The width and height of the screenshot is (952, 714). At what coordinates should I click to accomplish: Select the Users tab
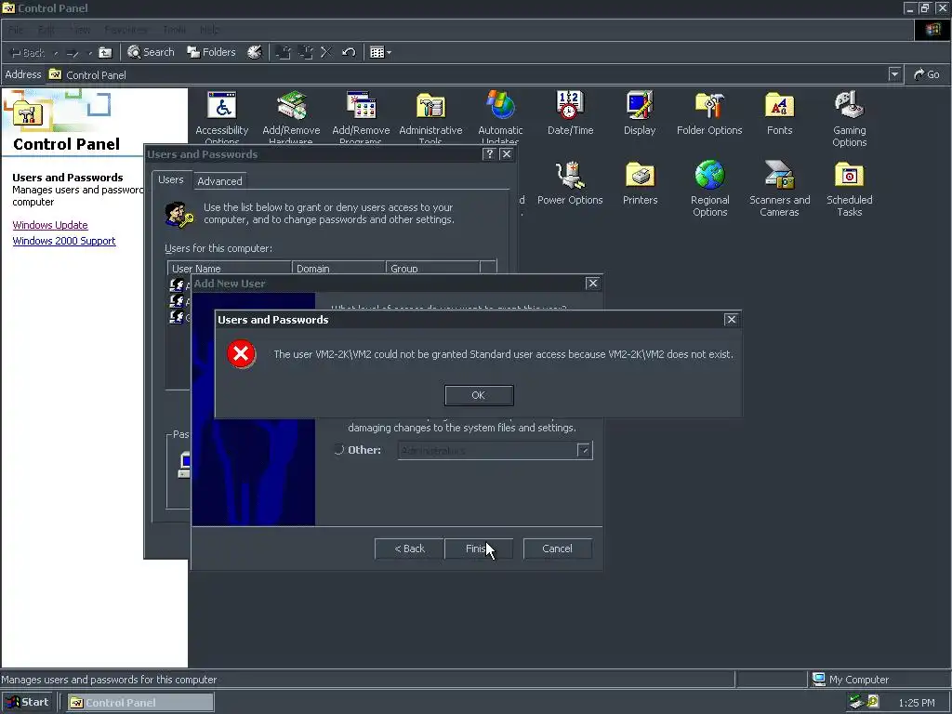point(171,179)
